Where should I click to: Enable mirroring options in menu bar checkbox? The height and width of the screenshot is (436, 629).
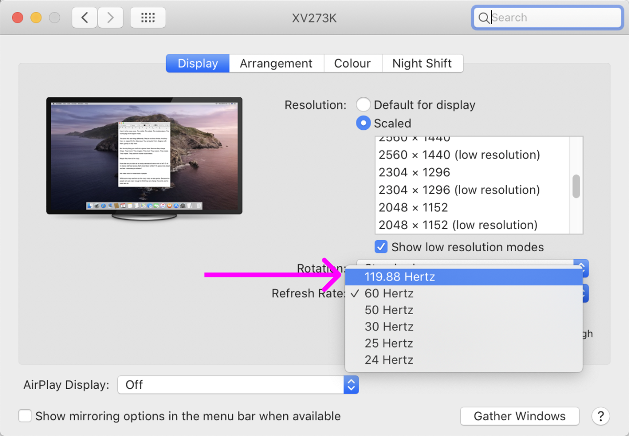[x=25, y=416]
